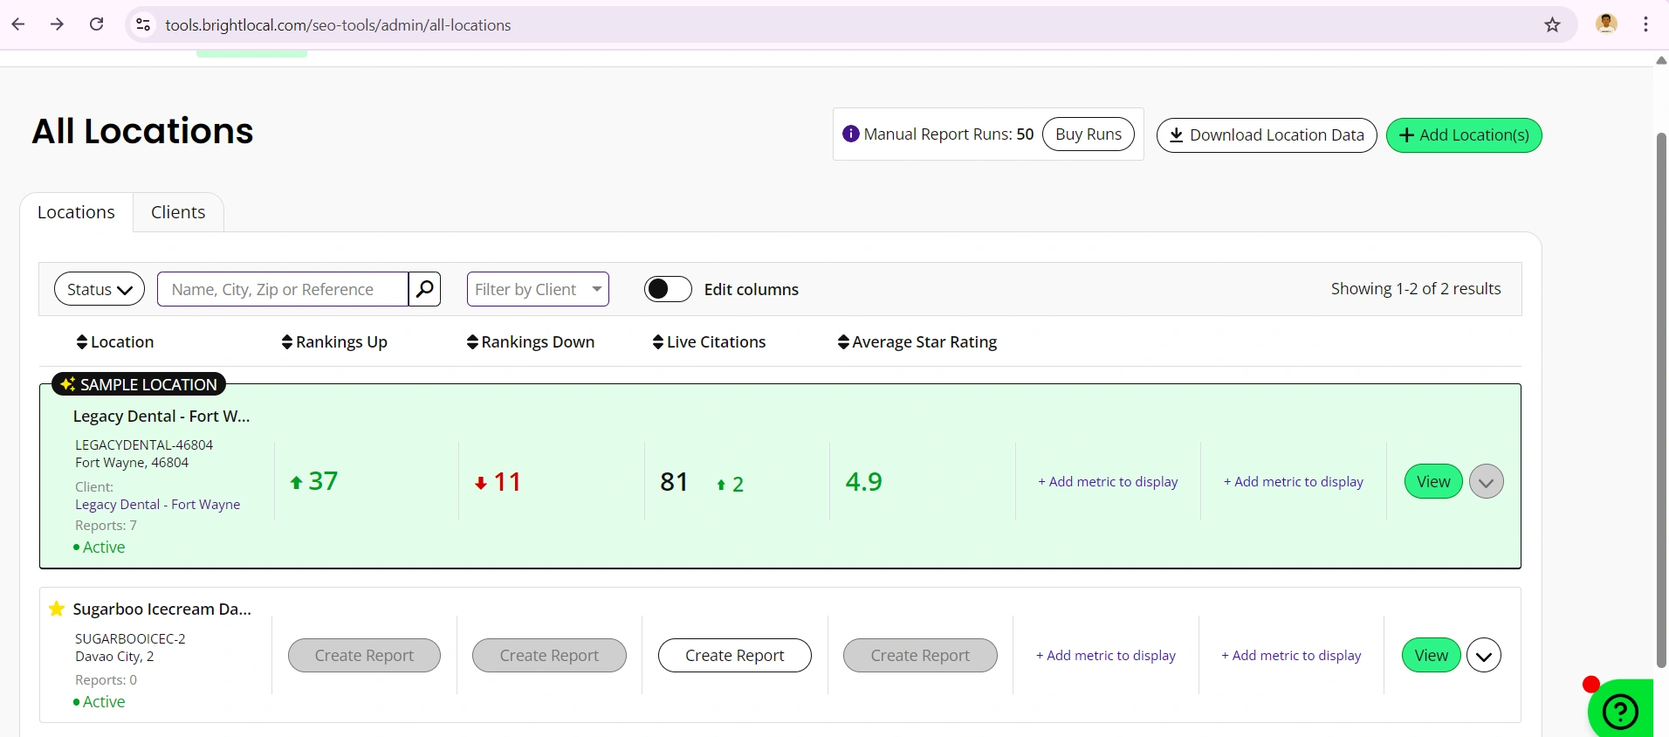Toggle the Edit columns switch
This screenshot has height=737, width=1669.
668,289
